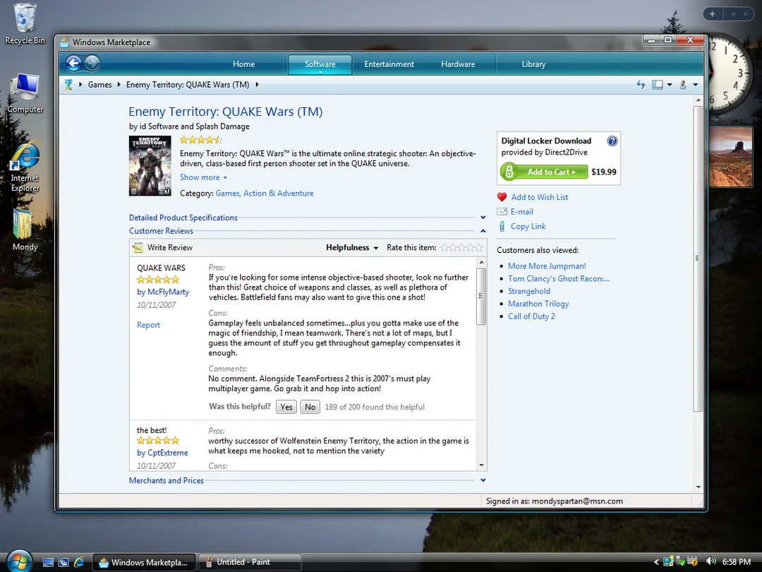This screenshot has width=762, height=572.
Task: Click the E-mail envelope icon
Action: point(502,212)
